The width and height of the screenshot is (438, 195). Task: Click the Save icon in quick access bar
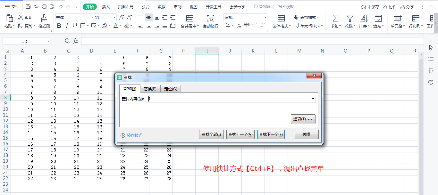click(x=28, y=7)
